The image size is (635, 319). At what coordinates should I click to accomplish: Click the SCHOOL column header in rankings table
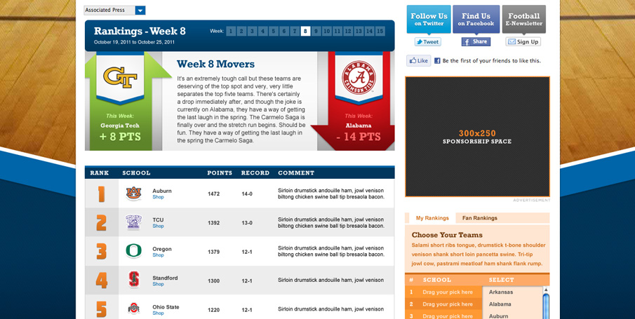(137, 173)
